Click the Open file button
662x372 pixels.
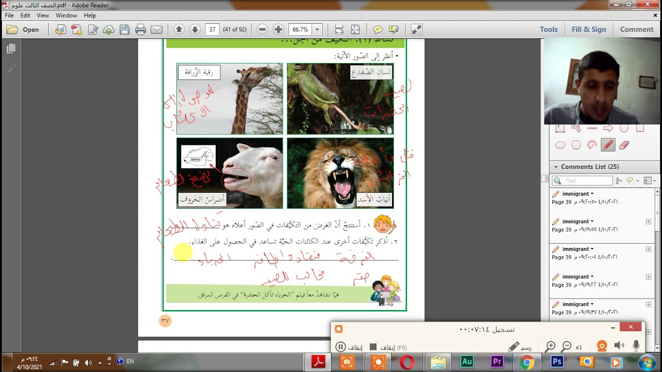click(23, 29)
